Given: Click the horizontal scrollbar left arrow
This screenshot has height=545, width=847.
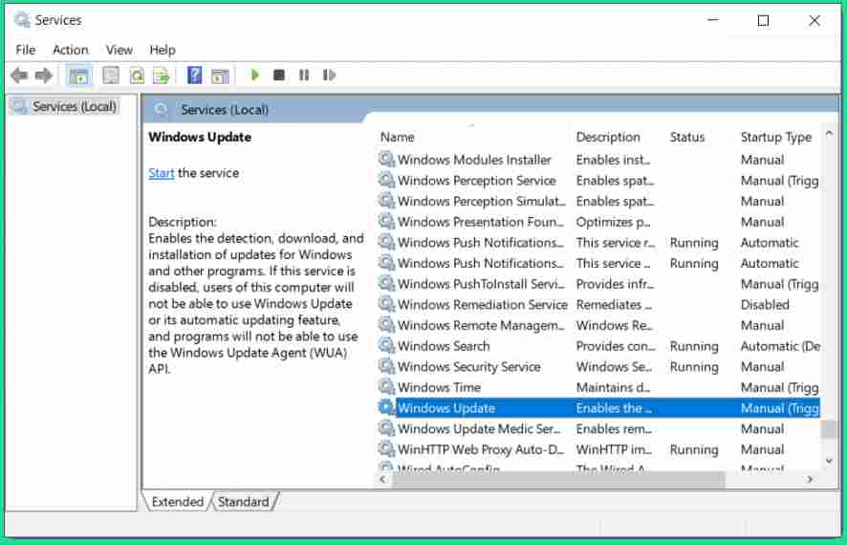Looking at the screenshot, I should (382, 479).
